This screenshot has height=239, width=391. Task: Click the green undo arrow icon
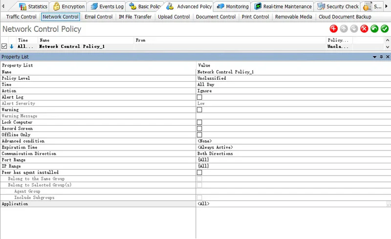point(374,29)
